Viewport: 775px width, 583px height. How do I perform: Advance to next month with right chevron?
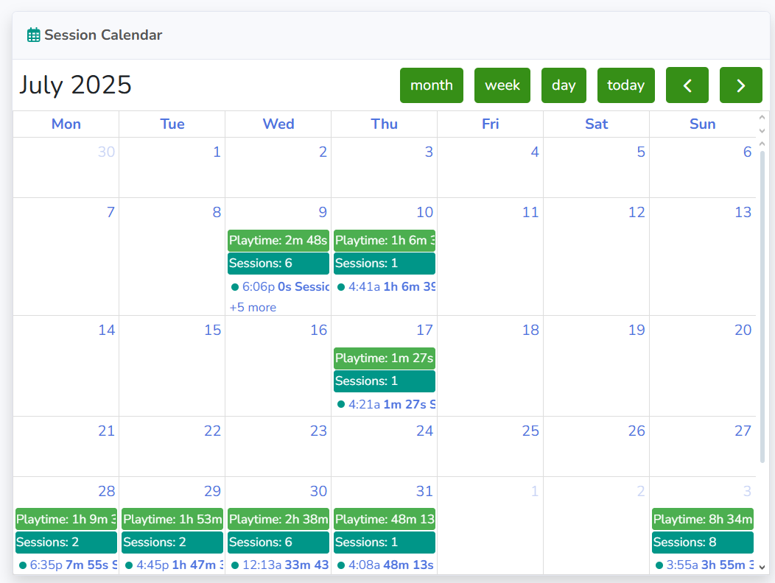[741, 85]
